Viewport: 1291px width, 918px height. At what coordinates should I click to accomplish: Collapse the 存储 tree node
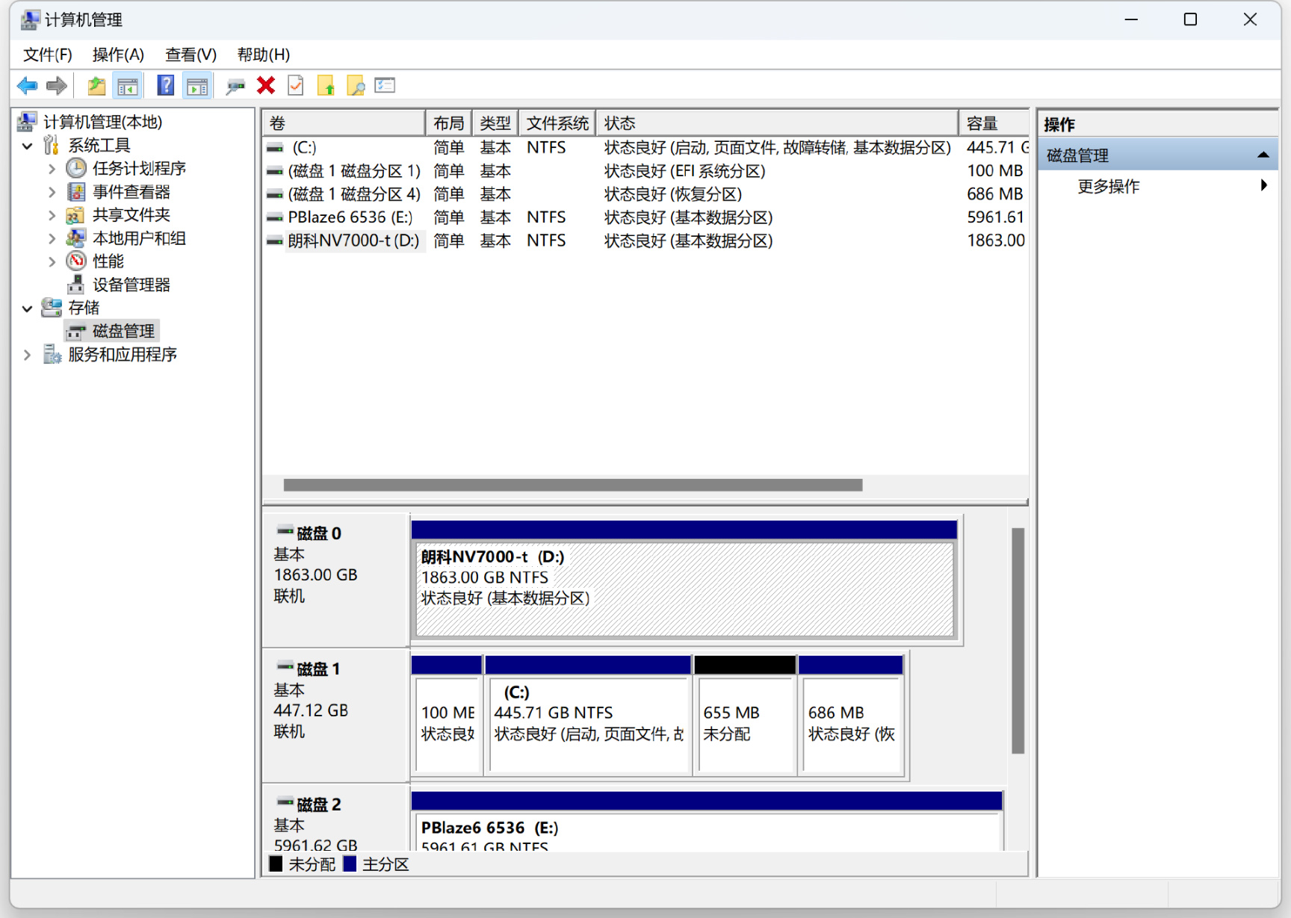pos(28,308)
